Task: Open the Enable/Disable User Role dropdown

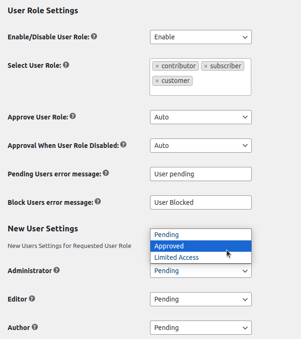Action: 201,37
